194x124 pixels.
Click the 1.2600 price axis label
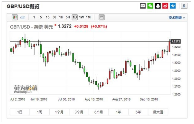(x=176, y=95)
